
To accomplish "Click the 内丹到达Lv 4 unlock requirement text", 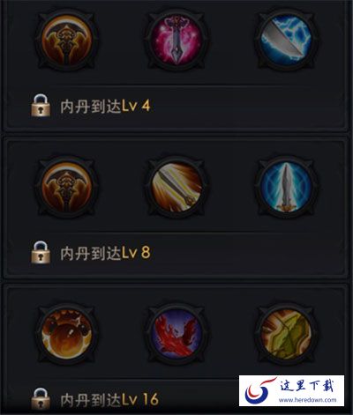I will [105, 106].
